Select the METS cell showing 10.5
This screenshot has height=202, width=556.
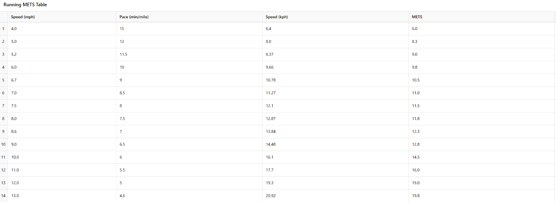[x=482, y=80]
